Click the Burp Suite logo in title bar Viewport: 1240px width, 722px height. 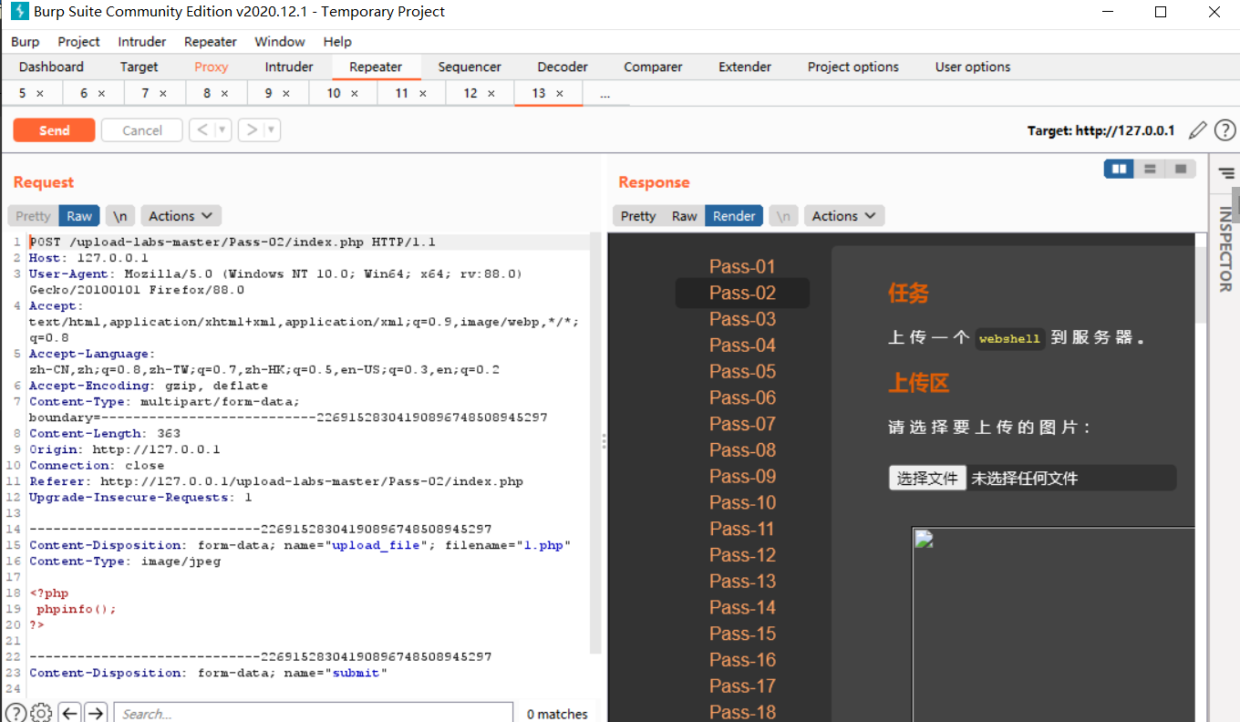[18, 12]
